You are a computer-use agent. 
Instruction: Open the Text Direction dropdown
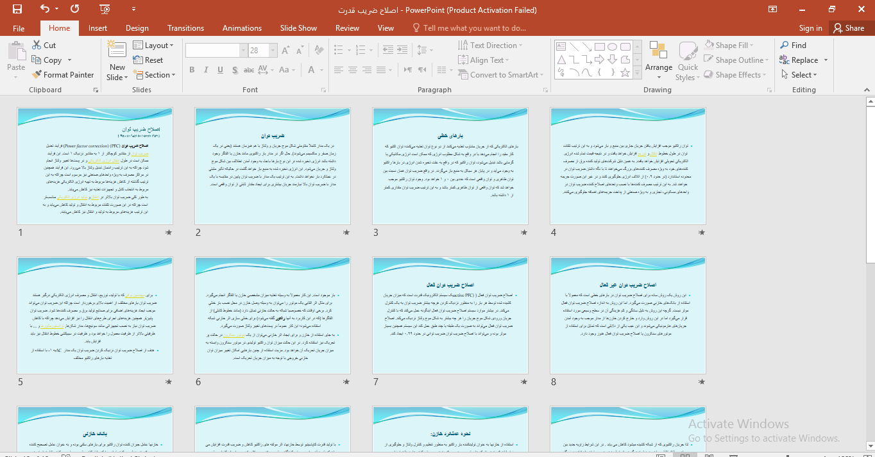(490, 45)
